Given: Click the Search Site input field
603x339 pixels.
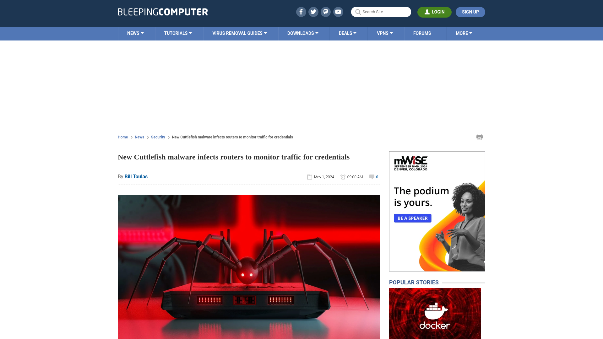Looking at the screenshot, I should pyautogui.click(x=381, y=12).
